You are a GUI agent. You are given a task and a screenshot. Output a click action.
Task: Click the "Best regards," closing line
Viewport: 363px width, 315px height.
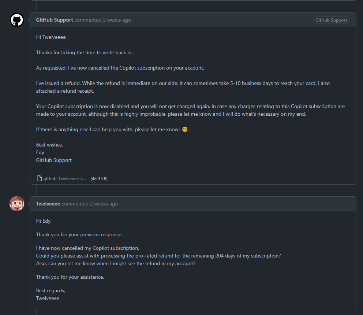click(50, 290)
